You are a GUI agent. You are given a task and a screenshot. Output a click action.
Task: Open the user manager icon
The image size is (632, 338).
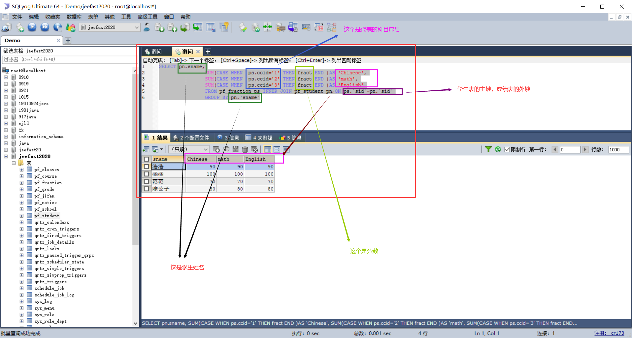click(x=147, y=27)
